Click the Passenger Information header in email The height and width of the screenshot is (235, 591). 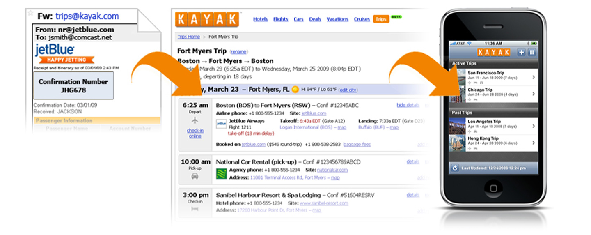64,121
